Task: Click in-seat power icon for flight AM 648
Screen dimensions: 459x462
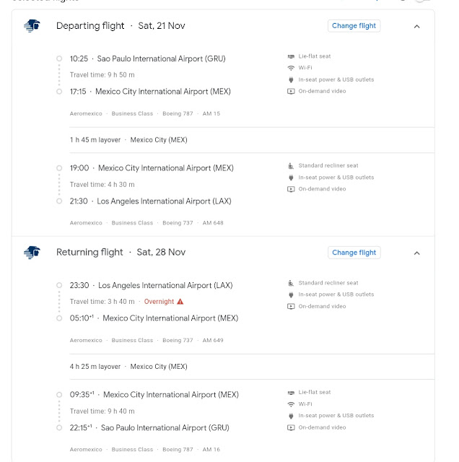Action: (291, 178)
